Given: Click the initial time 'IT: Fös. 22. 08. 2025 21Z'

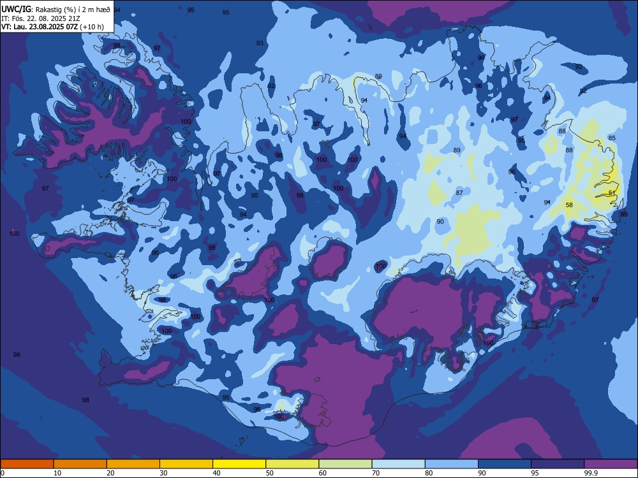Looking at the screenshot, I should (x=40, y=18).
